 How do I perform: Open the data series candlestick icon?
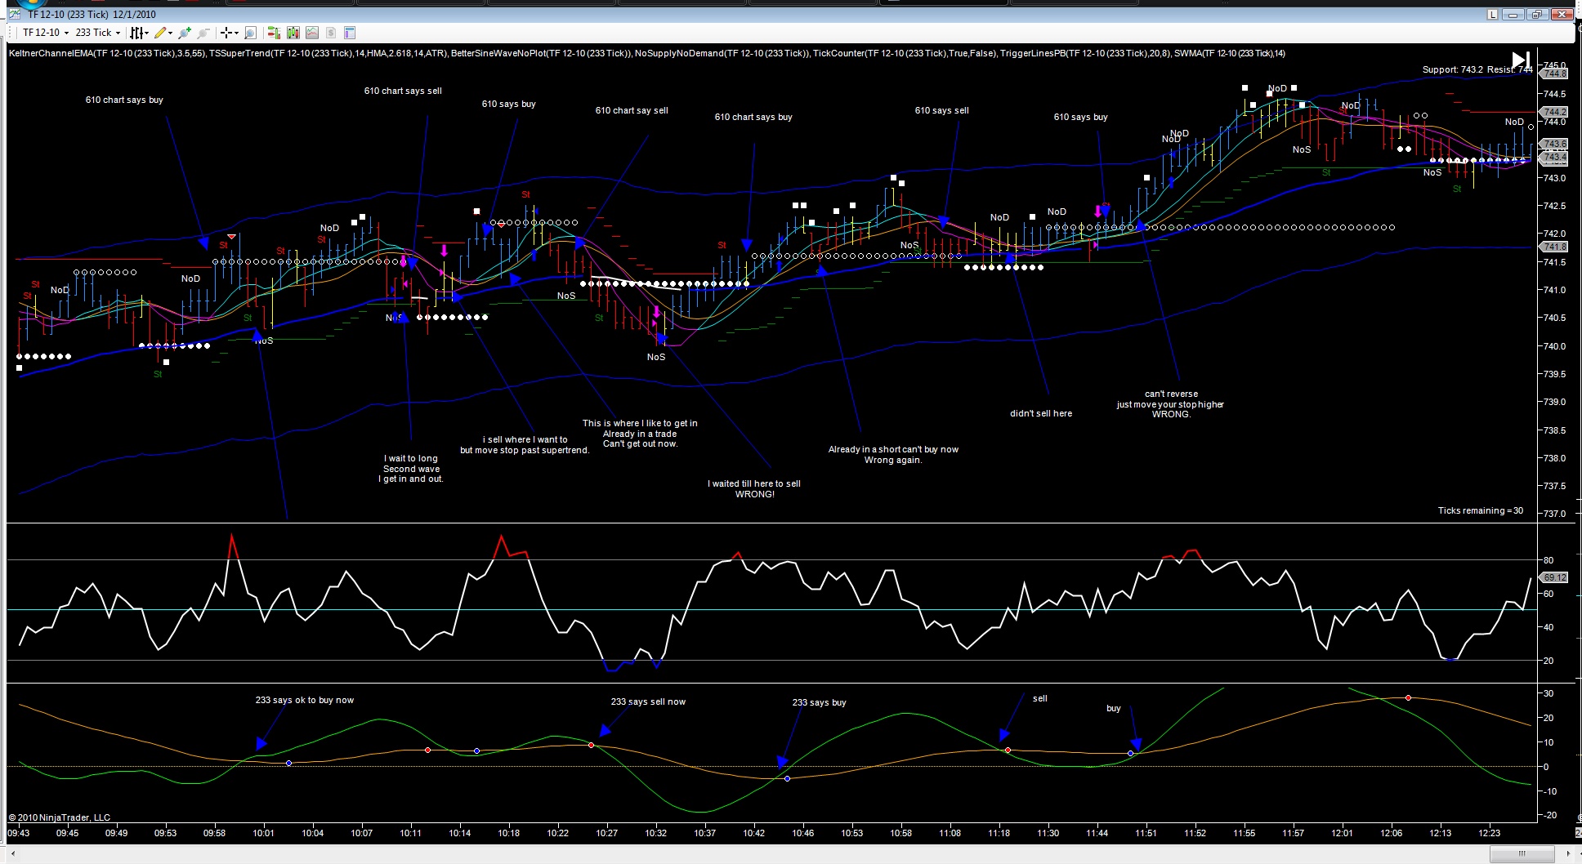pos(293,33)
